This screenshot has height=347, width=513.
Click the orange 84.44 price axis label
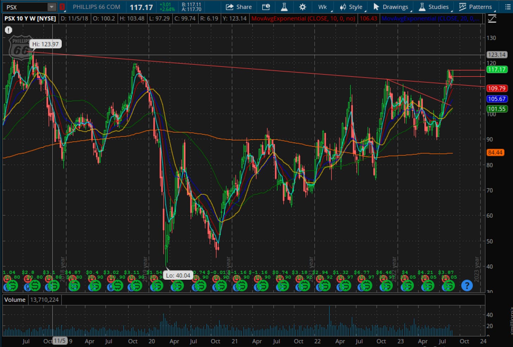tap(495, 152)
